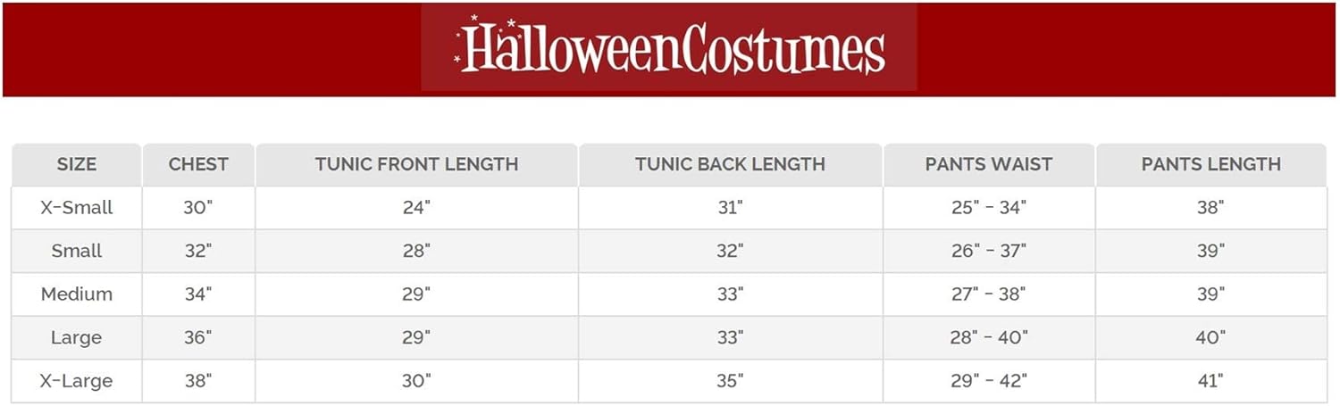Select the X-Large pants waist 29" - 42" cell
This screenshot has height=406, width=1340.
(989, 381)
